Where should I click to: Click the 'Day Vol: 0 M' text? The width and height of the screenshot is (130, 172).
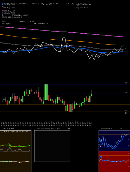[x=82, y=8]
